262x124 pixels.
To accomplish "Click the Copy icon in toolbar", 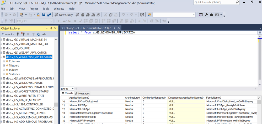I will coord(111,15).
